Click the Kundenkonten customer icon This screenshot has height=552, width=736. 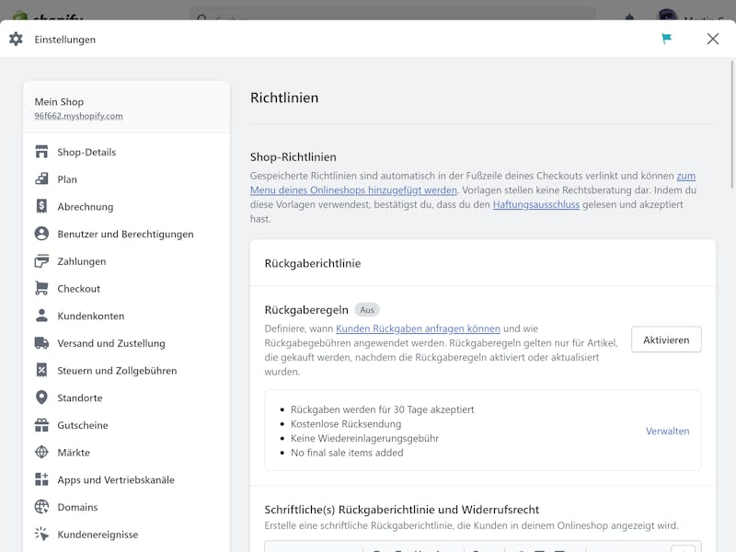point(41,316)
